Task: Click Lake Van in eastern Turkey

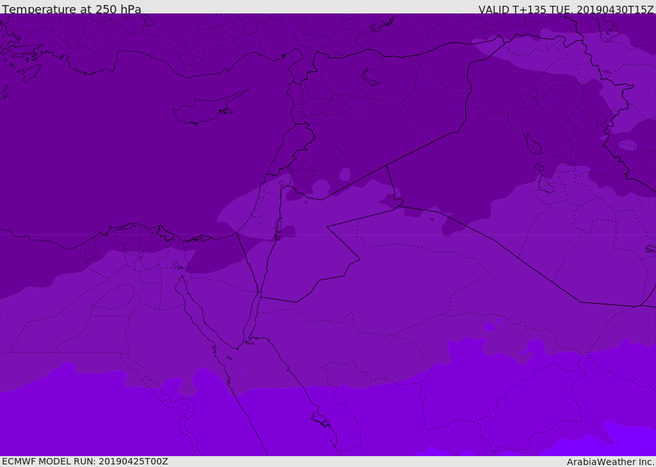Action: pyautogui.click(x=370, y=78)
